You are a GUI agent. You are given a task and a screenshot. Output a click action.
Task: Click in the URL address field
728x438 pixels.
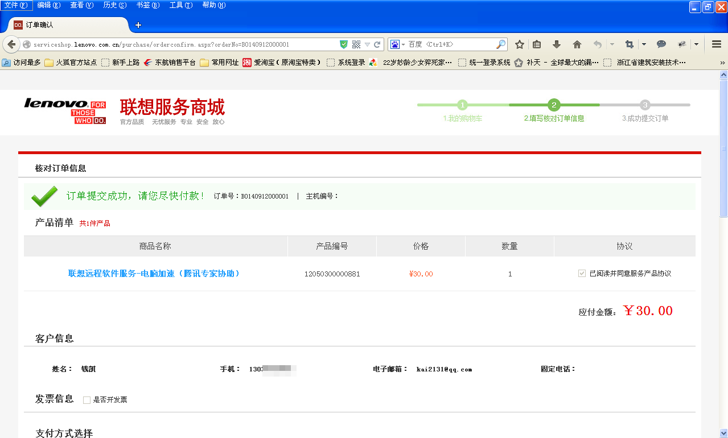coord(185,44)
